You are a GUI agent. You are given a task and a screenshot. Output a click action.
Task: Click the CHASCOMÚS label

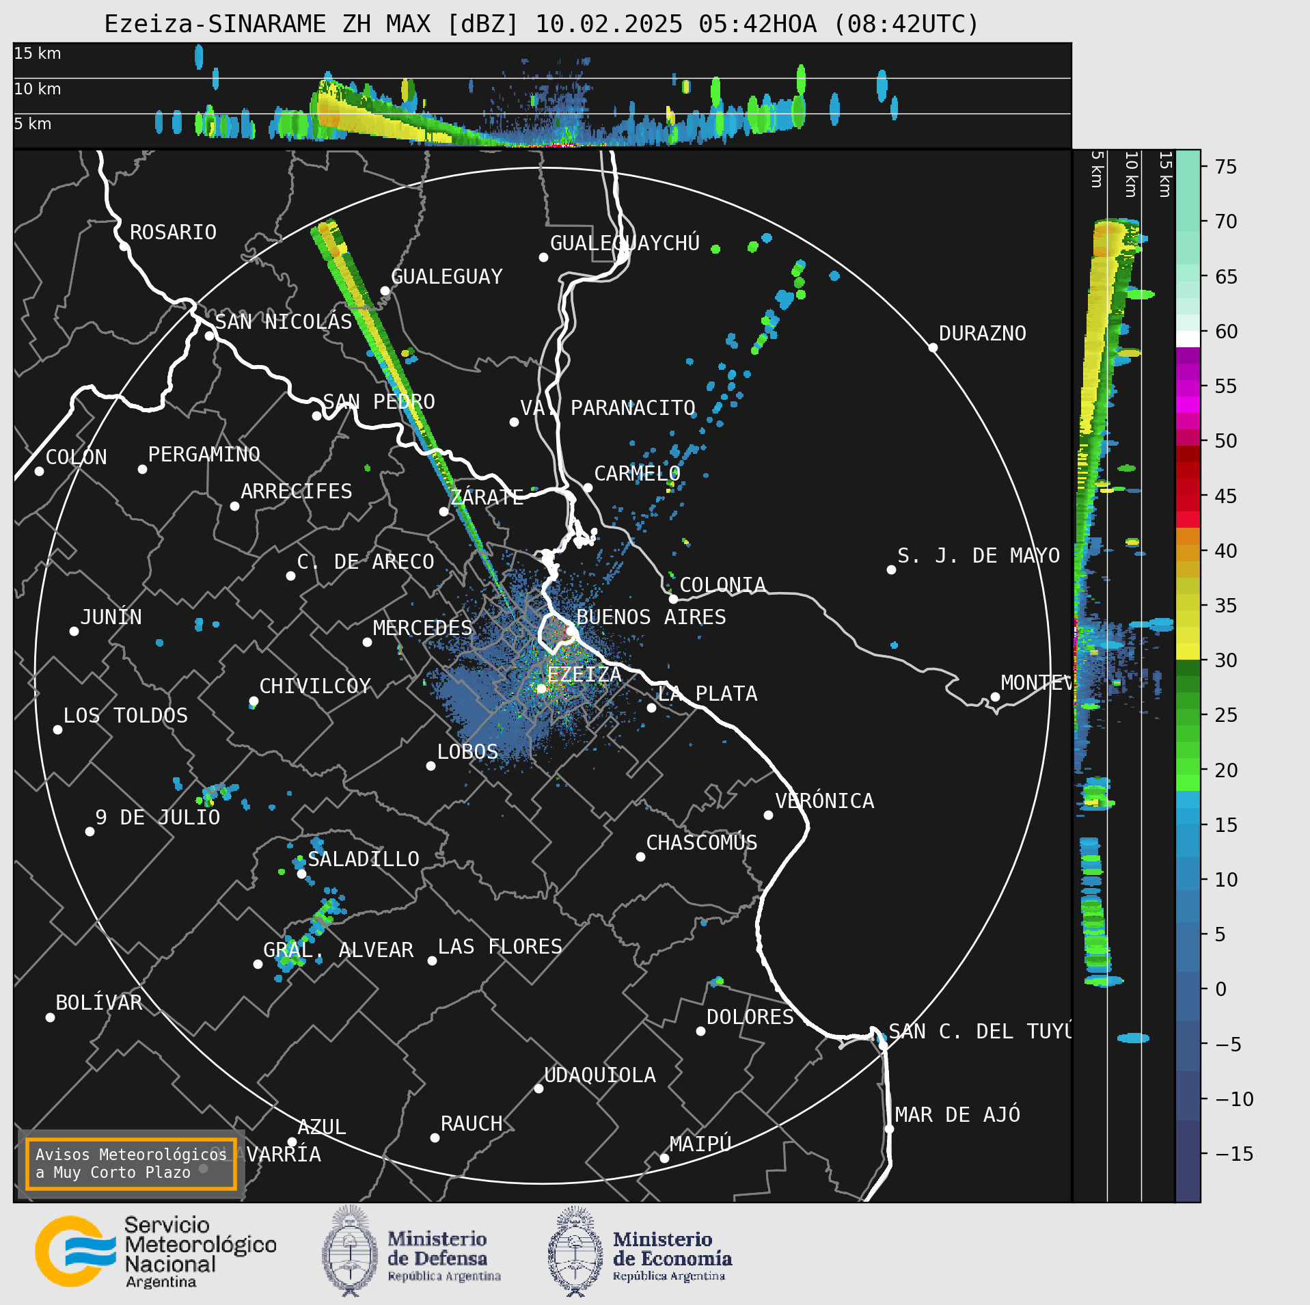click(x=701, y=843)
